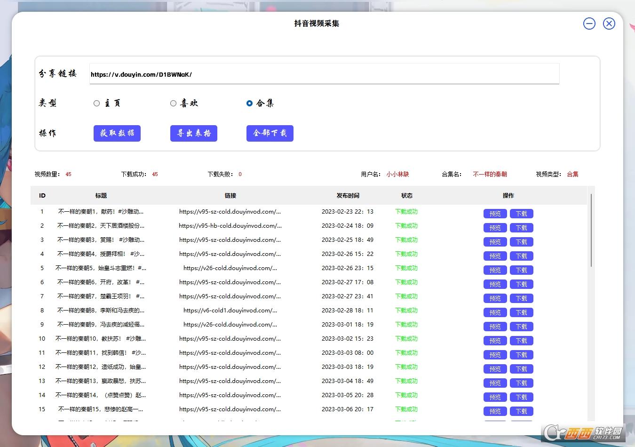Click date 2023-03-06 20:17
635x447 pixels.
pos(348,409)
